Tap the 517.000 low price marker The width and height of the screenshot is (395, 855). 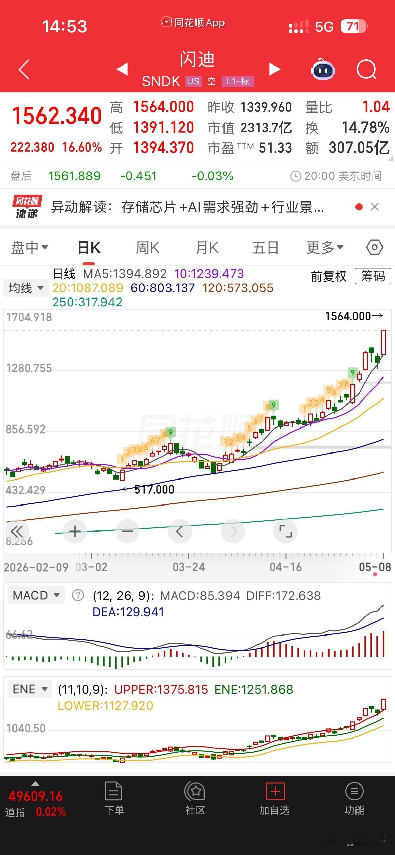tap(149, 489)
